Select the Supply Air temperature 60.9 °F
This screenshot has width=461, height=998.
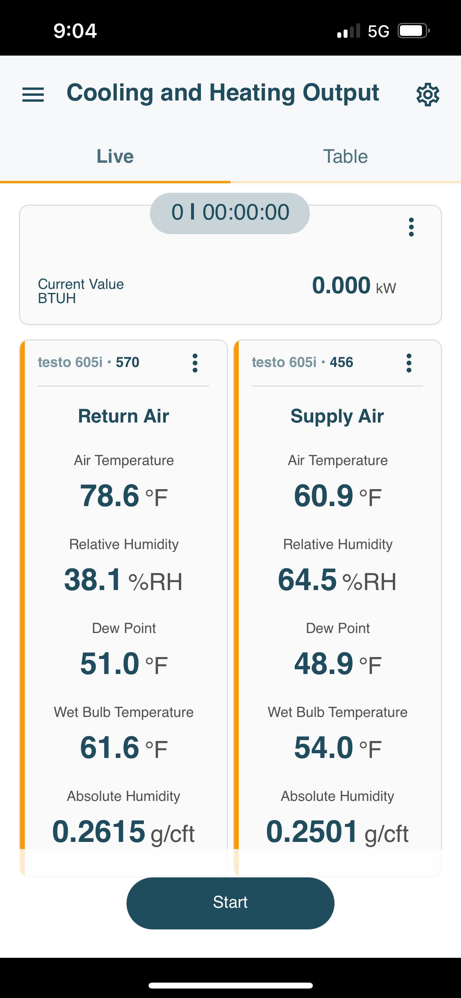point(338,496)
